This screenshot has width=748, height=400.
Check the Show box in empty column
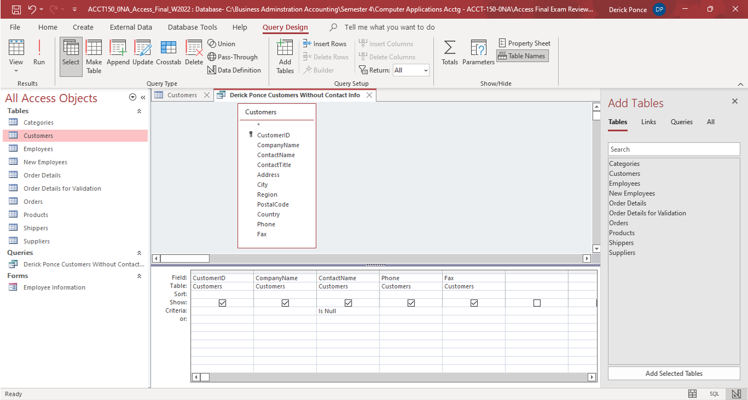(537, 303)
